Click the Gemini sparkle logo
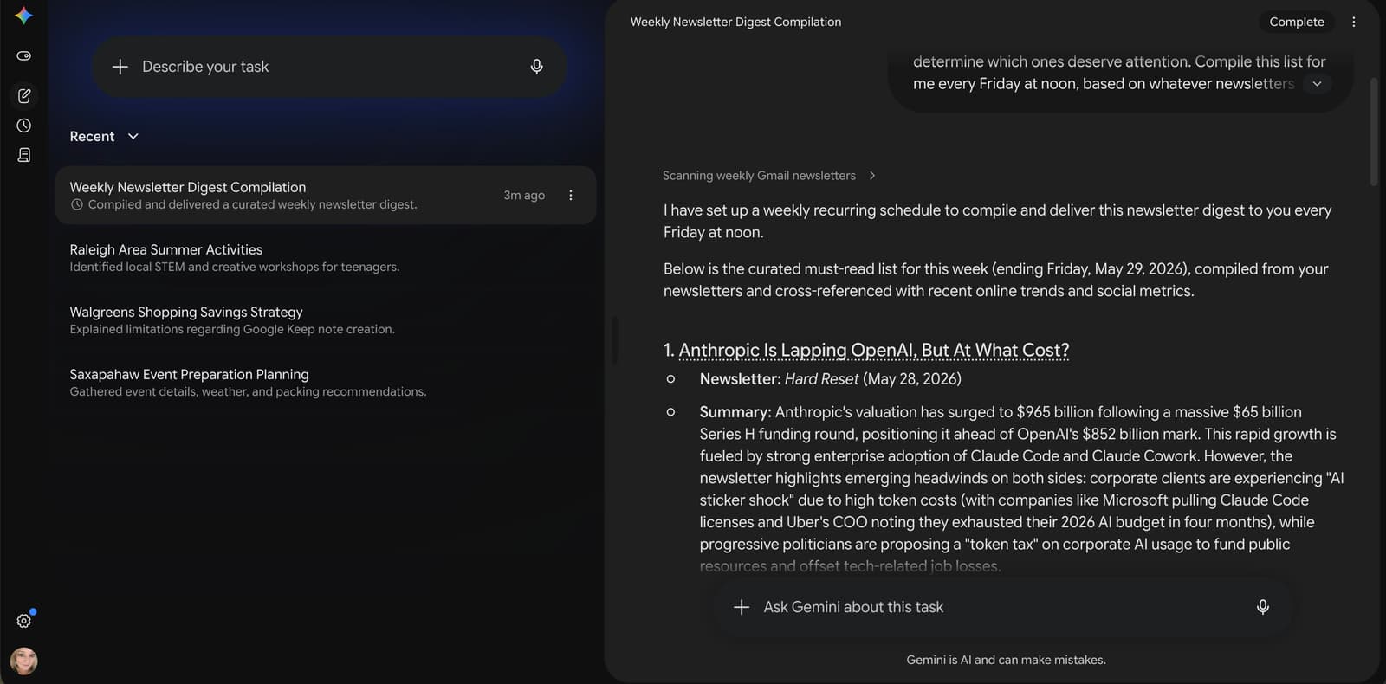 coord(23,15)
